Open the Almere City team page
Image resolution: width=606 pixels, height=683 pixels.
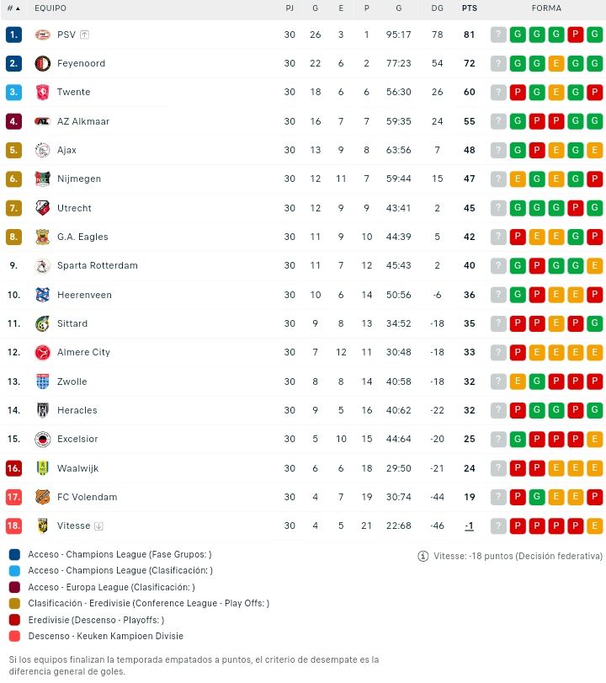(83, 352)
